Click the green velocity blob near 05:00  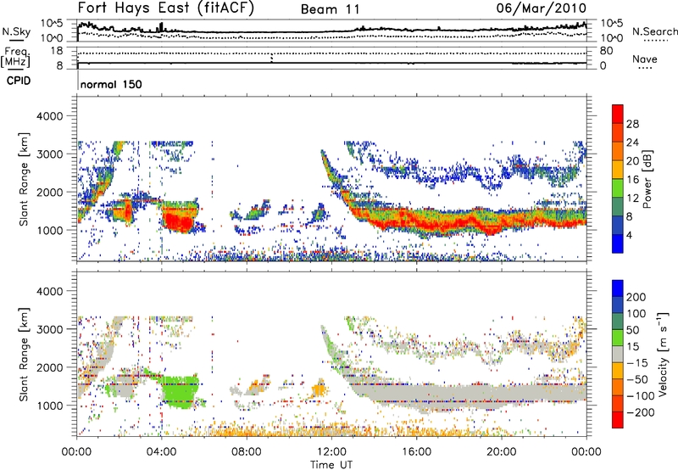coord(180,392)
